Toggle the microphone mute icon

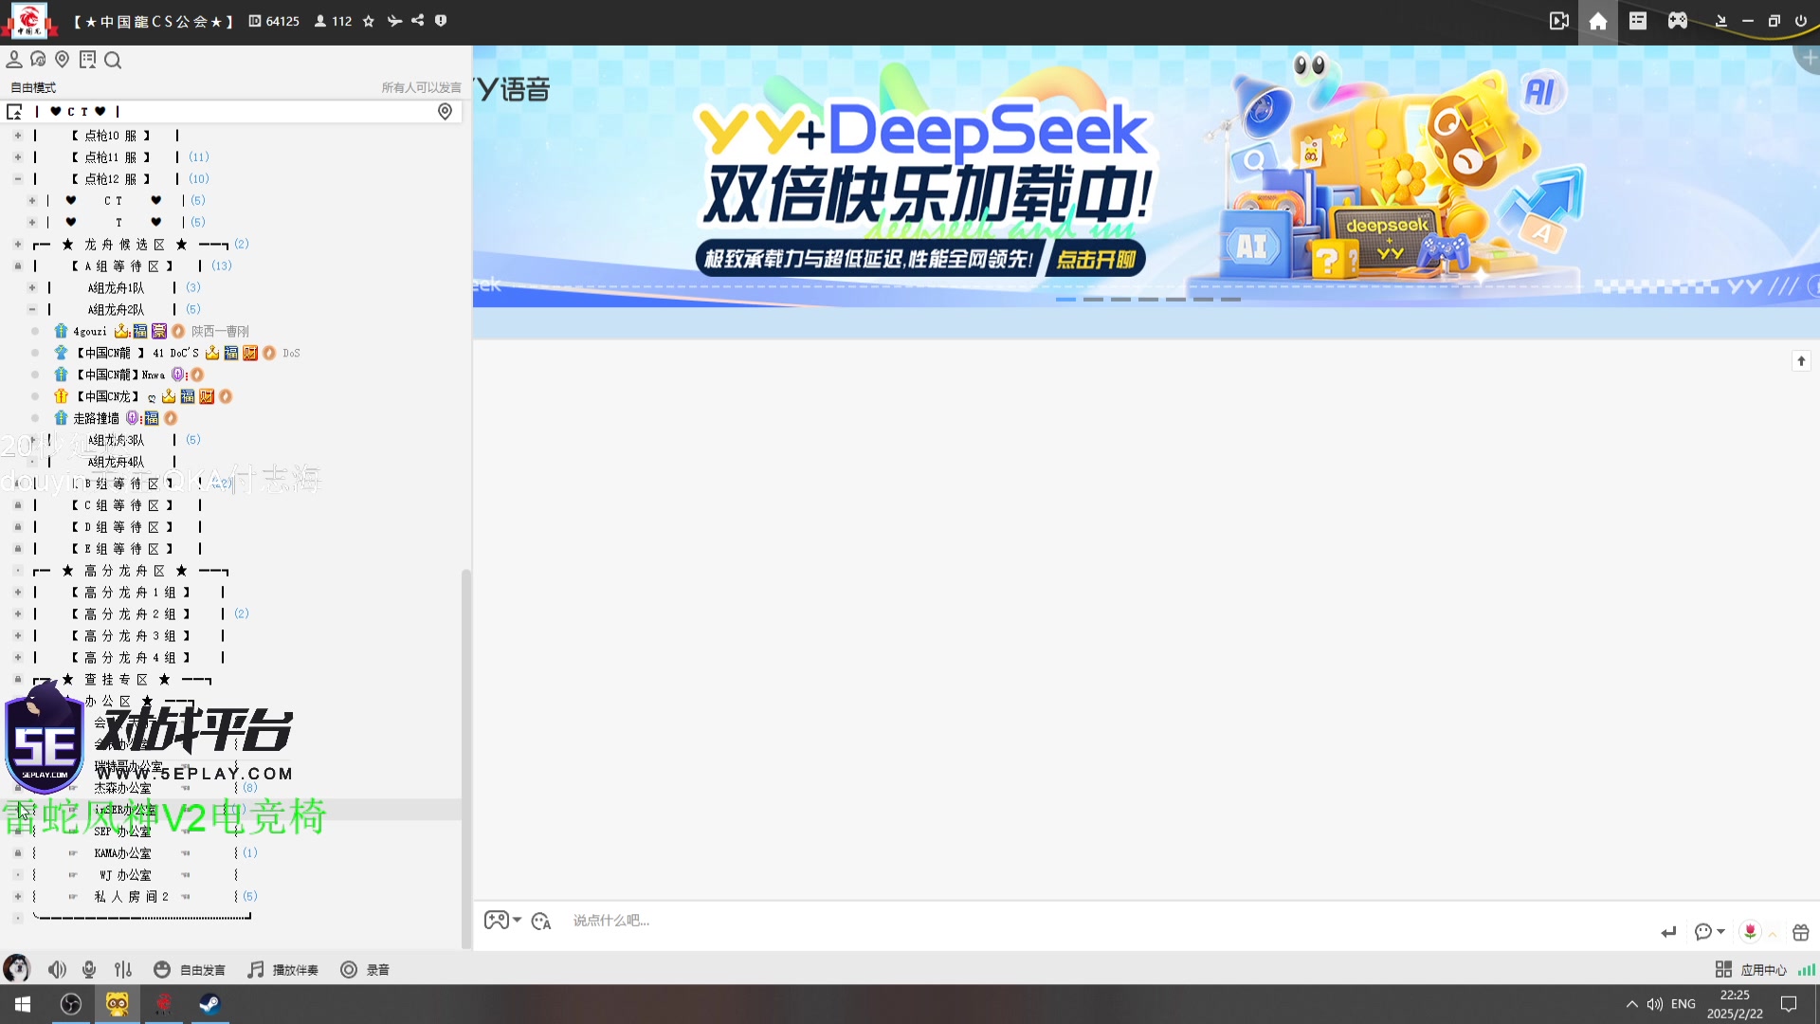[x=89, y=970]
